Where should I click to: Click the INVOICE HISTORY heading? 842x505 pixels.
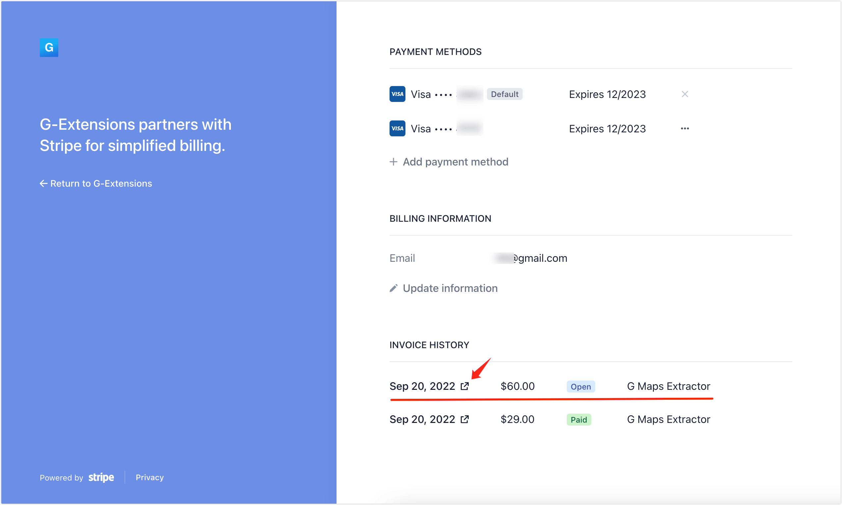pos(429,345)
